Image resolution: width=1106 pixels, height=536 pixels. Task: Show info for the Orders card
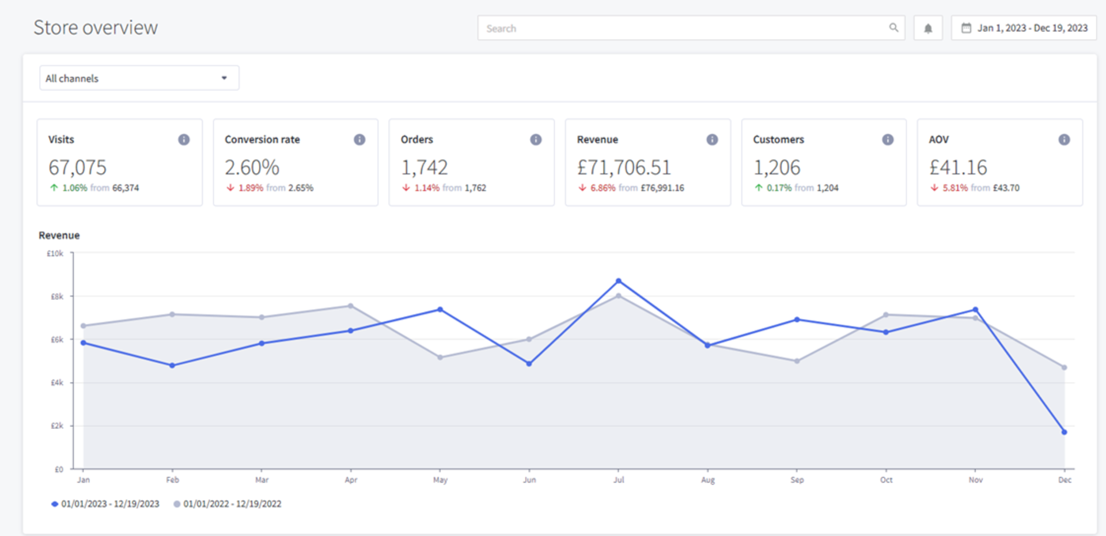(x=536, y=139)
